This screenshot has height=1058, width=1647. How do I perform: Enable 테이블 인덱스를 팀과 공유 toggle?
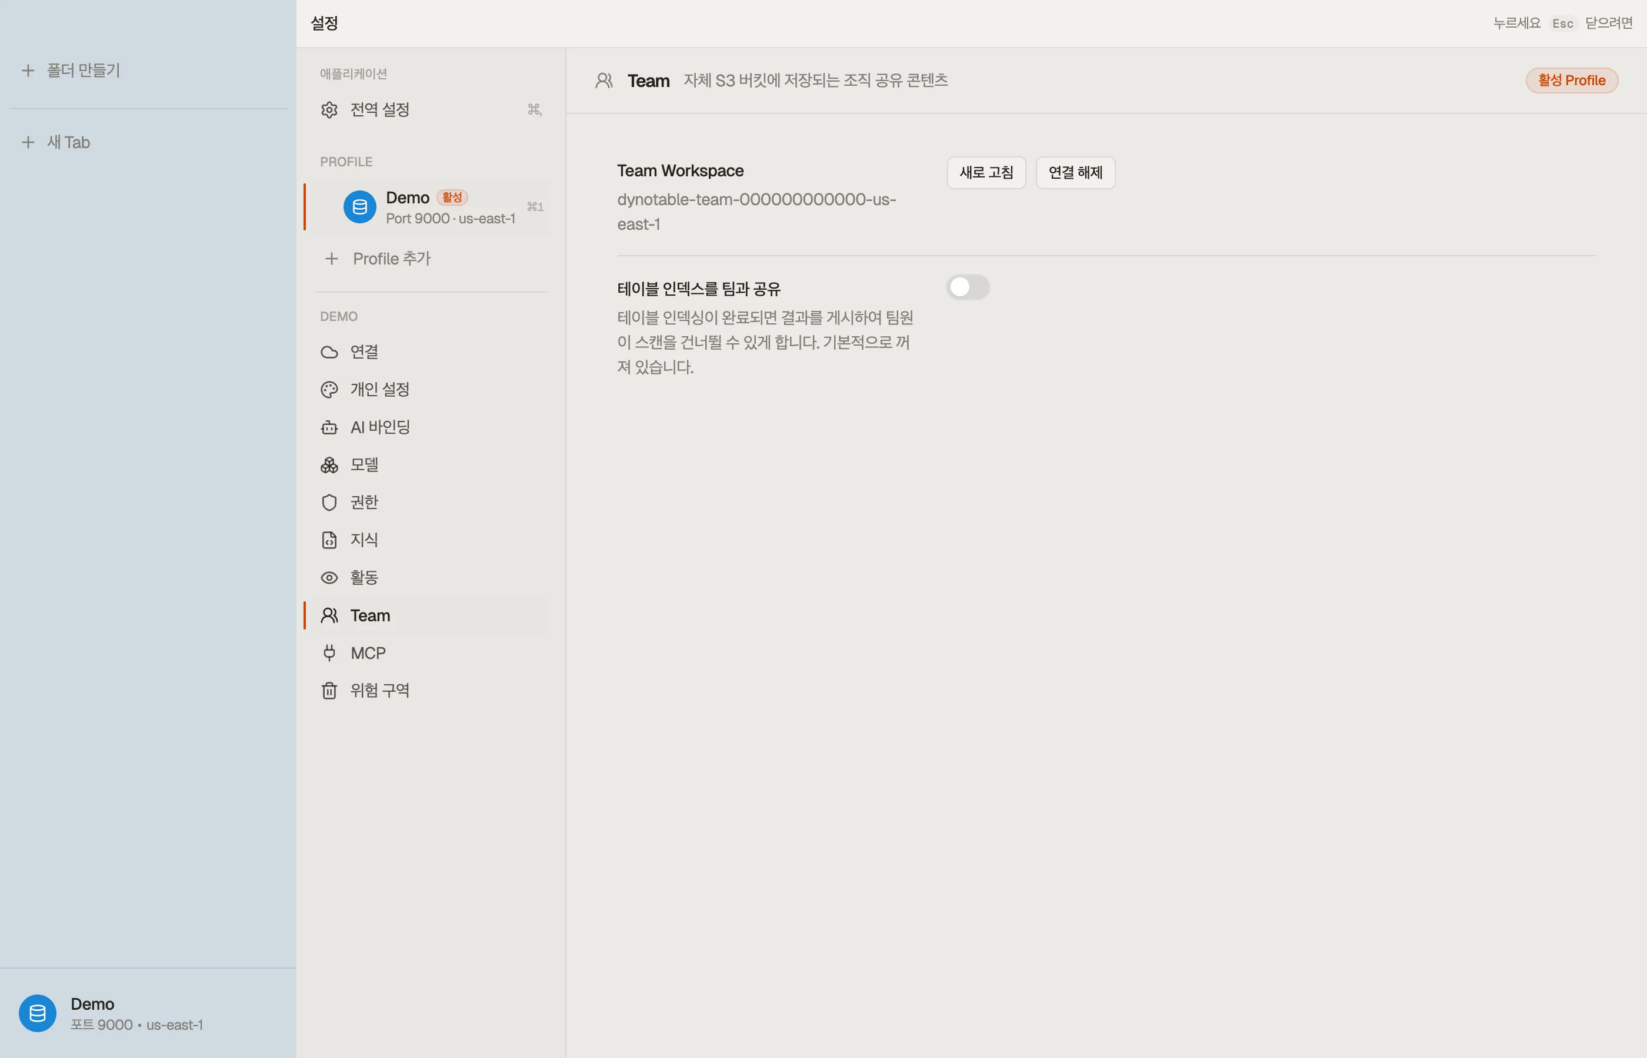pos(968,287)
